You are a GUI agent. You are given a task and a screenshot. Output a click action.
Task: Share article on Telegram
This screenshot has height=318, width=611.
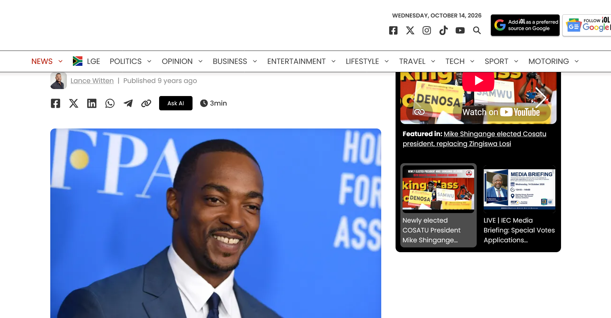(128, 103)
